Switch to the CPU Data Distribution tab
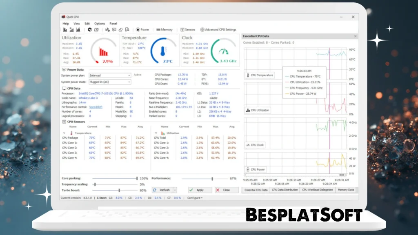 click(x=285, y=190)
